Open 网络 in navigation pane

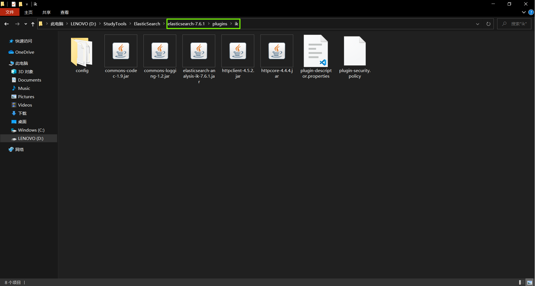(19, 150)
